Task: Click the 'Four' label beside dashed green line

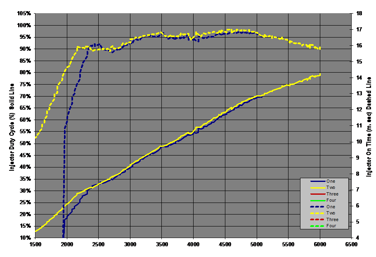Action: pyautogui.click(x=331, y=226)
